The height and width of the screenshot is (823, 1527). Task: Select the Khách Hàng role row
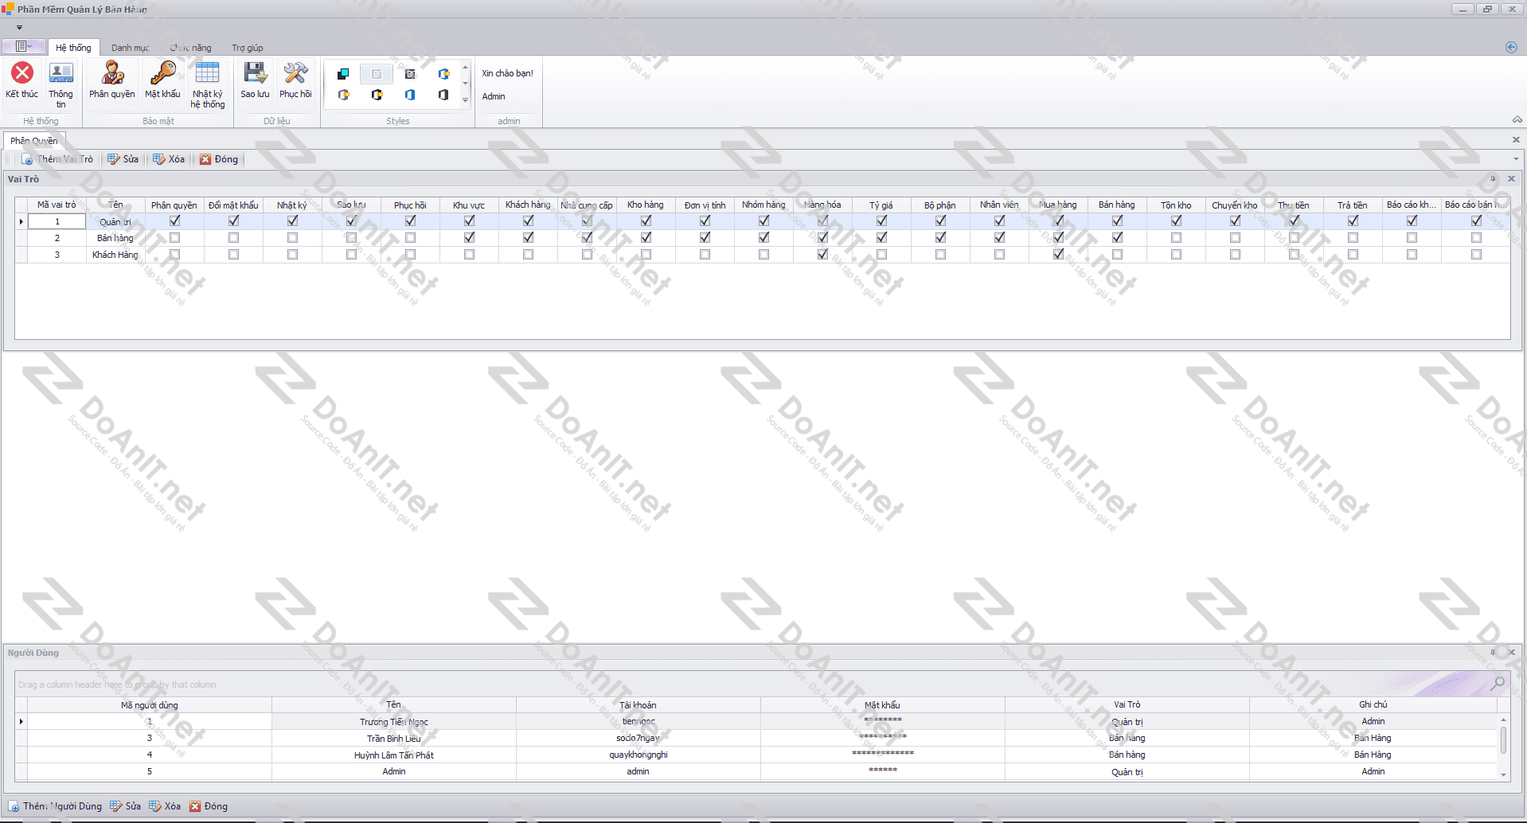[x=763, y=255]
